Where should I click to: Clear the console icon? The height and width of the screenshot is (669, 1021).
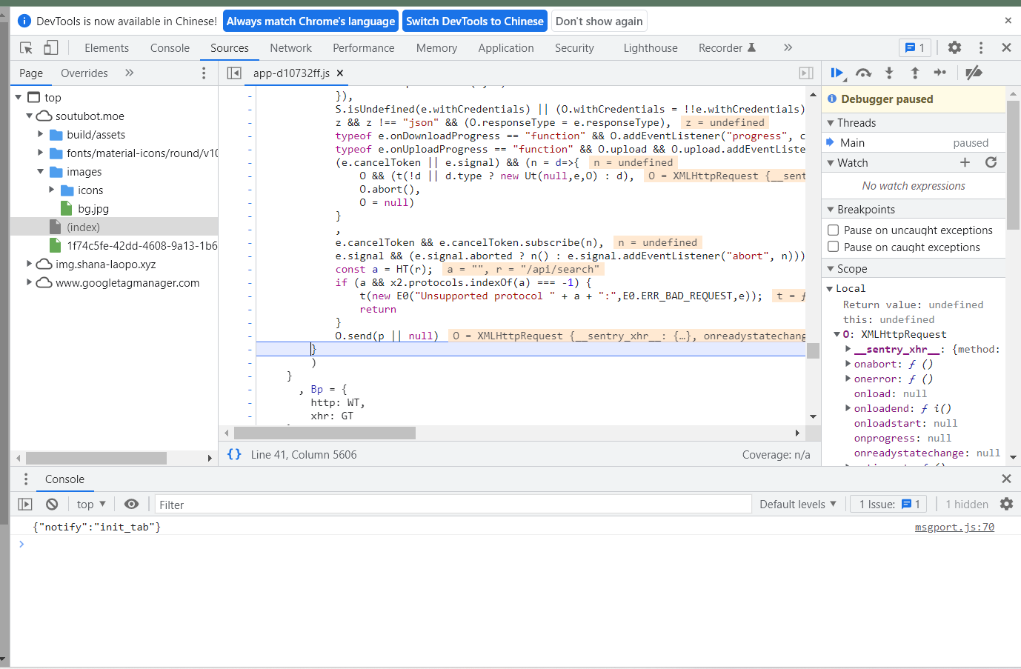tap(52, 505)
